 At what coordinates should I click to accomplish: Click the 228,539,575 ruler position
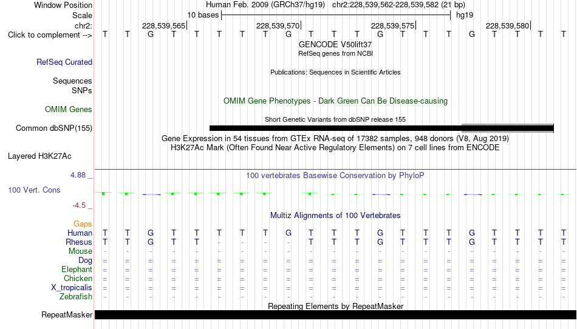click(x=392, y=25)
